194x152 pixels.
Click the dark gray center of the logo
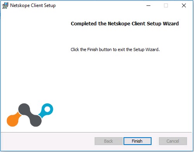tap(30, 115)
